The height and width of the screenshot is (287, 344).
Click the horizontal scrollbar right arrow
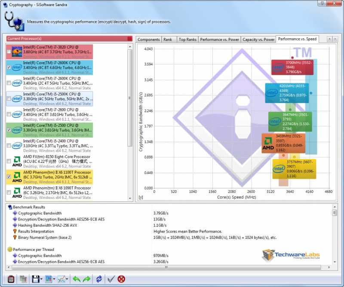329,267
